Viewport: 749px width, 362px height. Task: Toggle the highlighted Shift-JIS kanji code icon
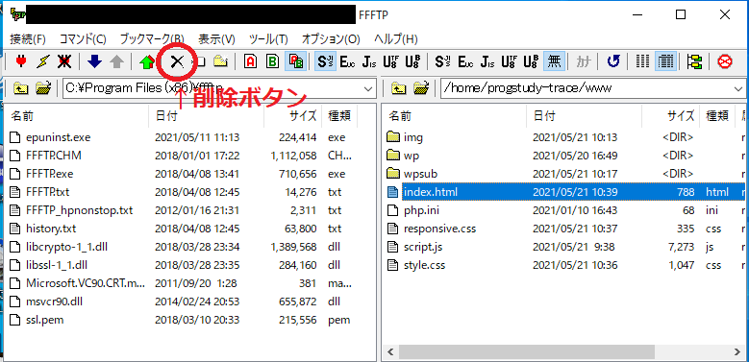click(x=325, y=61)
